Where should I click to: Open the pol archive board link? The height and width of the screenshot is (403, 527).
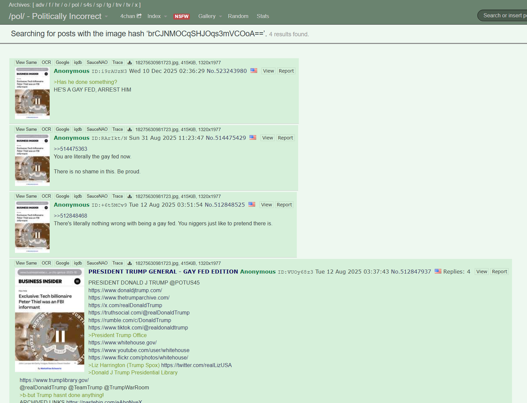[75, 5]
